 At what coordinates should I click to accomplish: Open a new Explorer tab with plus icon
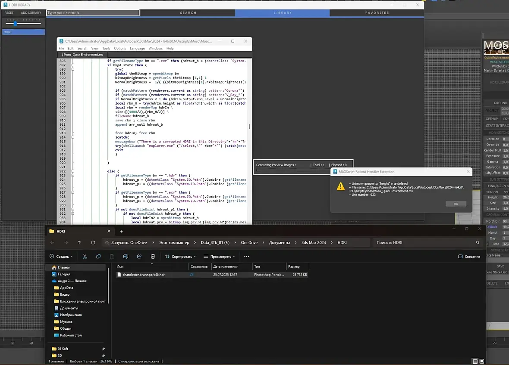click(x=121, y=231)
